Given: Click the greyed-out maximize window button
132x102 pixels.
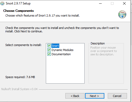Looking at the screenshot, I should 112,3.
